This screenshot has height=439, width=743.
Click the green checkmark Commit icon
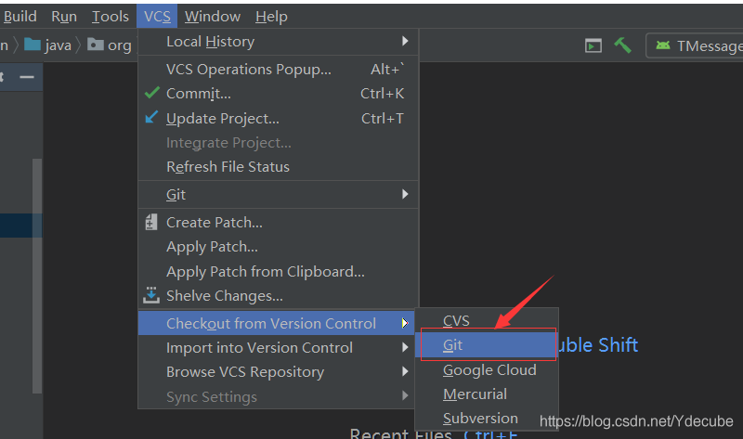tap(152, 93)
